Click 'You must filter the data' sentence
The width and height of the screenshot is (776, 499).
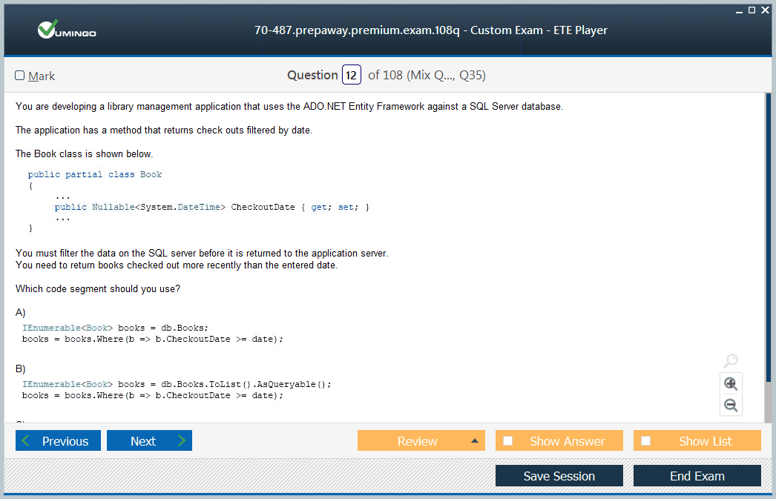tap(202, 254)
